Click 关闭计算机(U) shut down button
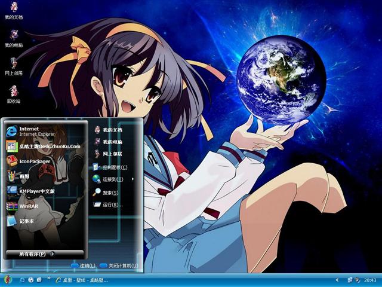 tap(119, 265)
